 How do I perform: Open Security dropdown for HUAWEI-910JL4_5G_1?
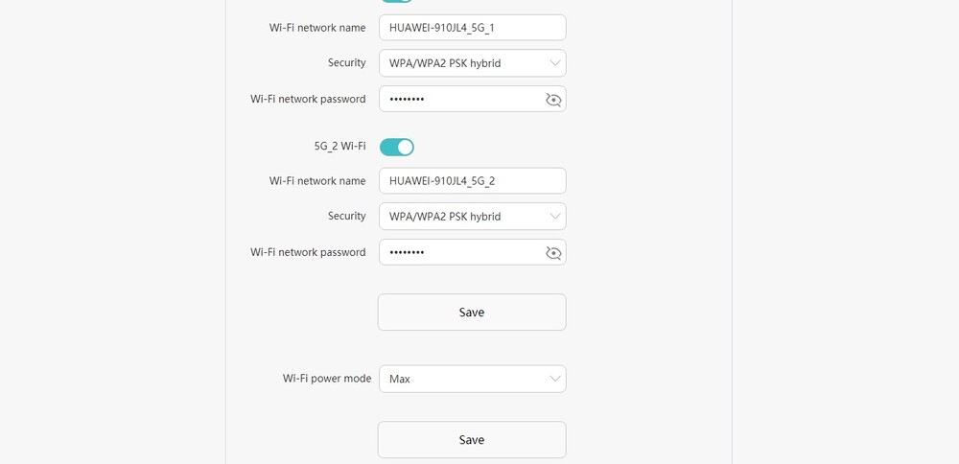[x=472, y=63]
